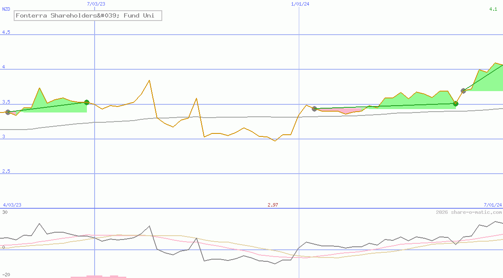Image resolution: width=503 pixels, height=278 pixels.
Task: Click the 30 label on the indicator axis
Action: tap(5, 212)
